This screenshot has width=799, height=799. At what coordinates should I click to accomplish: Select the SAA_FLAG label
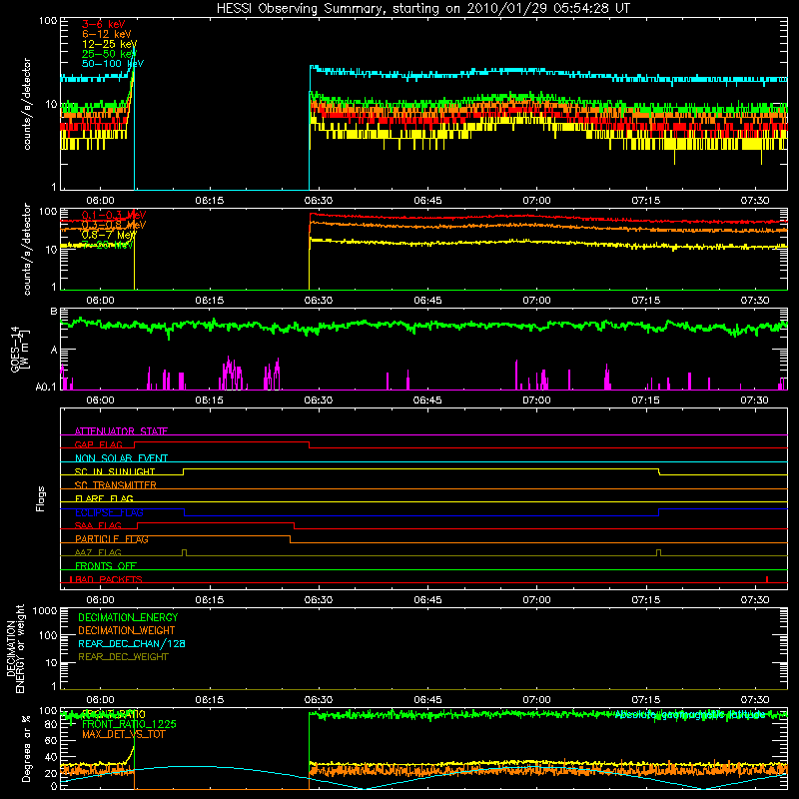[x=98, y=525]
